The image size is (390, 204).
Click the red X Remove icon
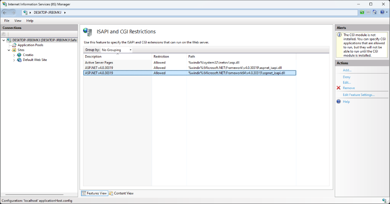coord(339,88)
